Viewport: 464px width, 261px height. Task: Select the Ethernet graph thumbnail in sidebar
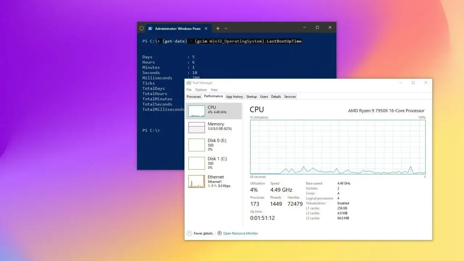pyautogui.click(x=196, y=181)
